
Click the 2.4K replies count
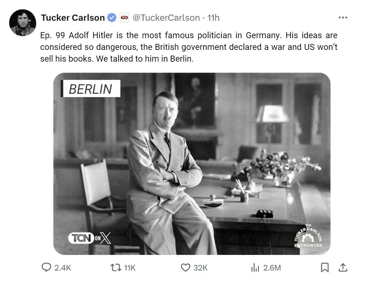[63, 268]
